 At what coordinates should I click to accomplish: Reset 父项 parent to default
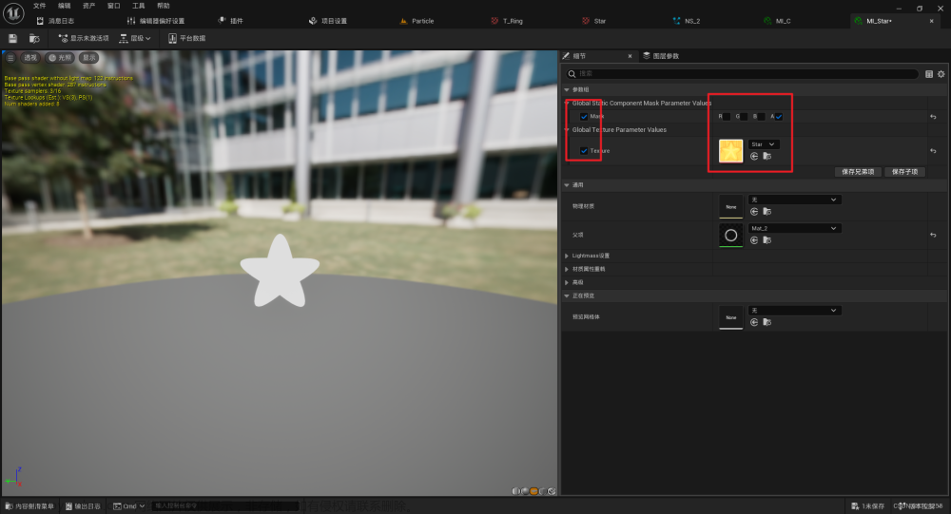pos(934,235)
